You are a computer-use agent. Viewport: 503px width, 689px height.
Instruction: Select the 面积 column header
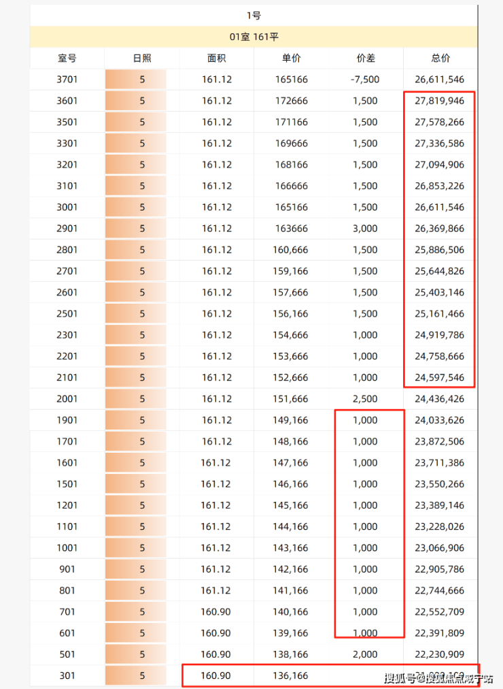pos(217,59)
